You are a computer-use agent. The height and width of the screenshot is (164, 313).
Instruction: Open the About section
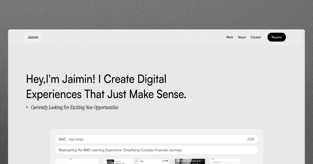pyautogui.click(x=242, y=37)
